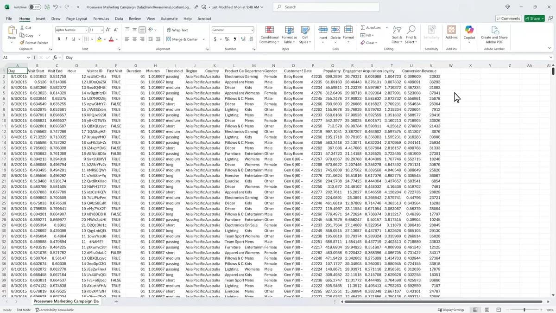Click the Name Box showing A1
The width and height of the screenshot is (556, 313).
click(14, 57)
